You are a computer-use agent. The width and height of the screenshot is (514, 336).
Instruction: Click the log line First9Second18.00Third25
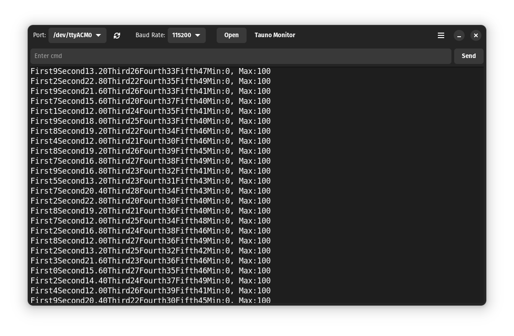point(150,121)
